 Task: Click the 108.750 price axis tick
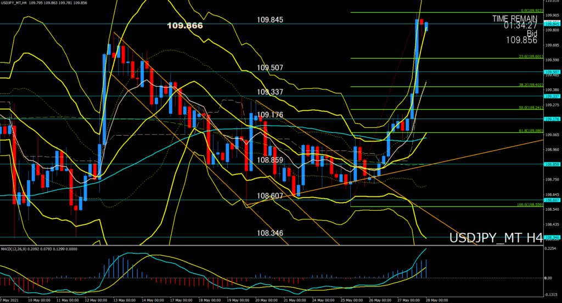pyautogui.click(x=552, y=179)
